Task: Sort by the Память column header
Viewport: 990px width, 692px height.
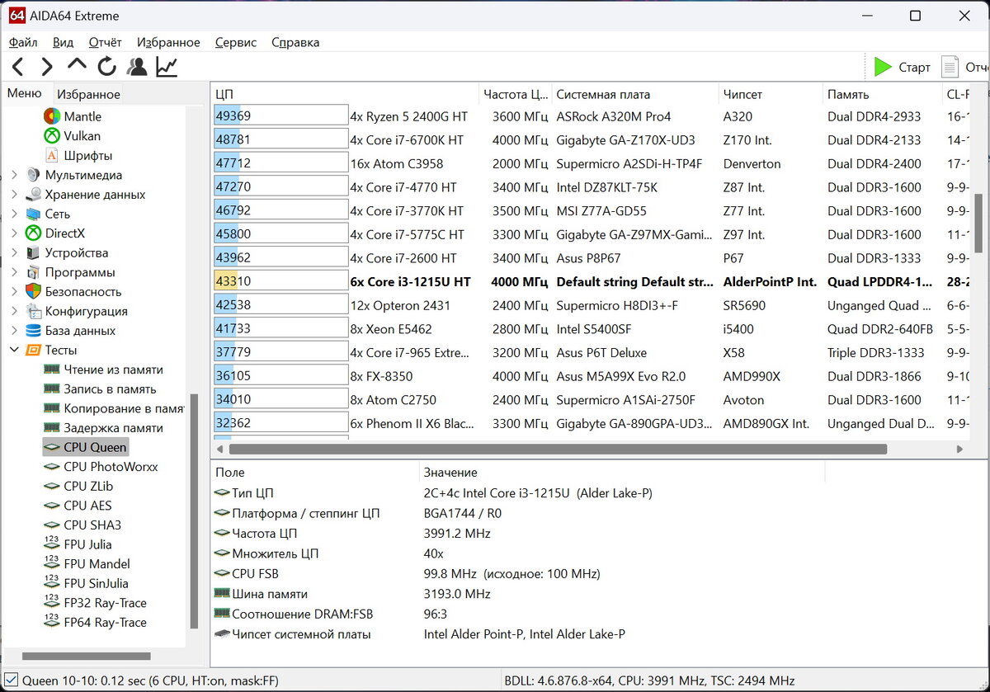Action: tap(882, 94)
